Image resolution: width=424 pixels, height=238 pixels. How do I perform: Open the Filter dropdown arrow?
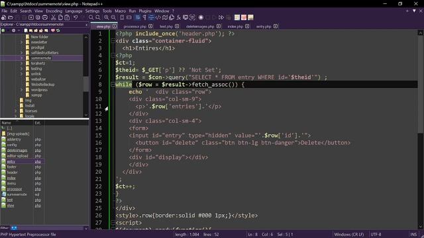[x=86, y=228]
